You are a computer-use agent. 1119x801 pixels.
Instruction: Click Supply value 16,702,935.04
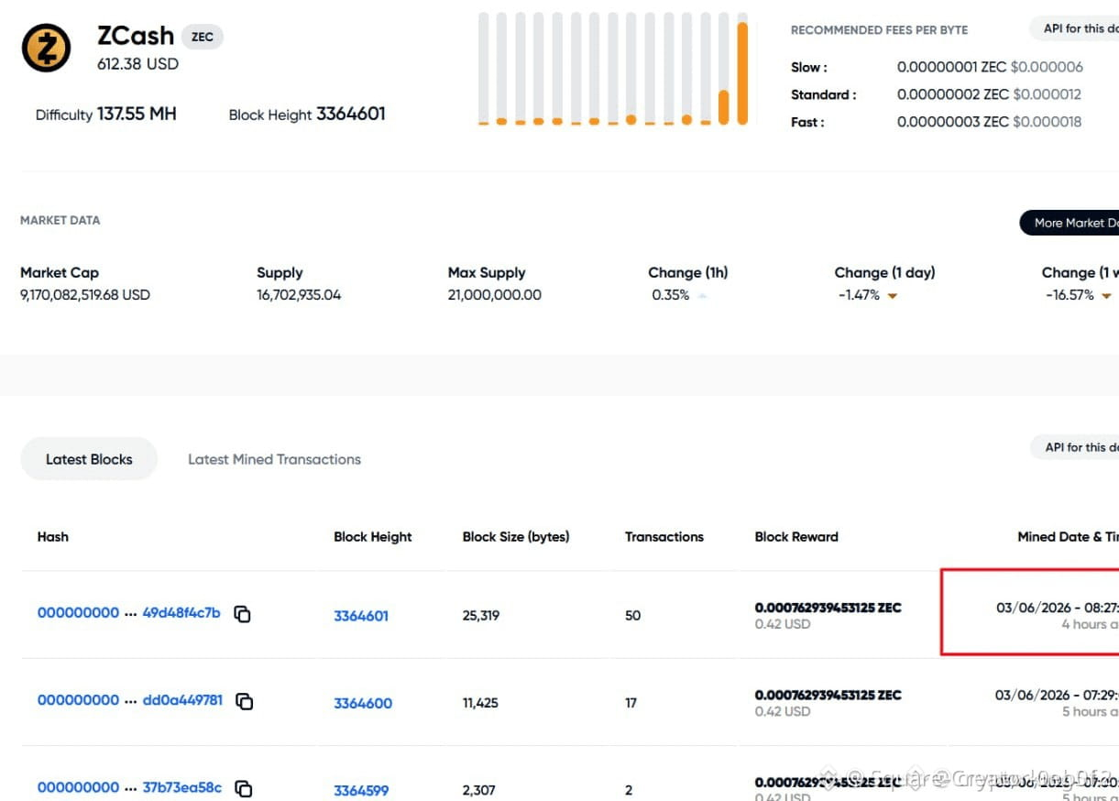tap(299, 295)
